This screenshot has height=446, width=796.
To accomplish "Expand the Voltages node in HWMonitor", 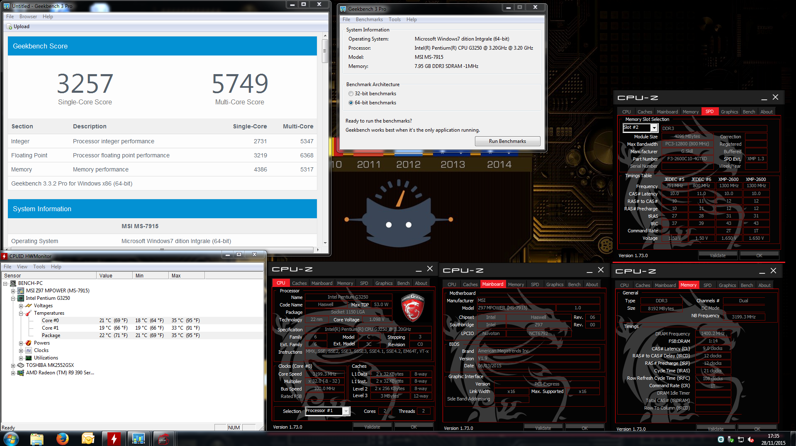I will tap(21, 306).
